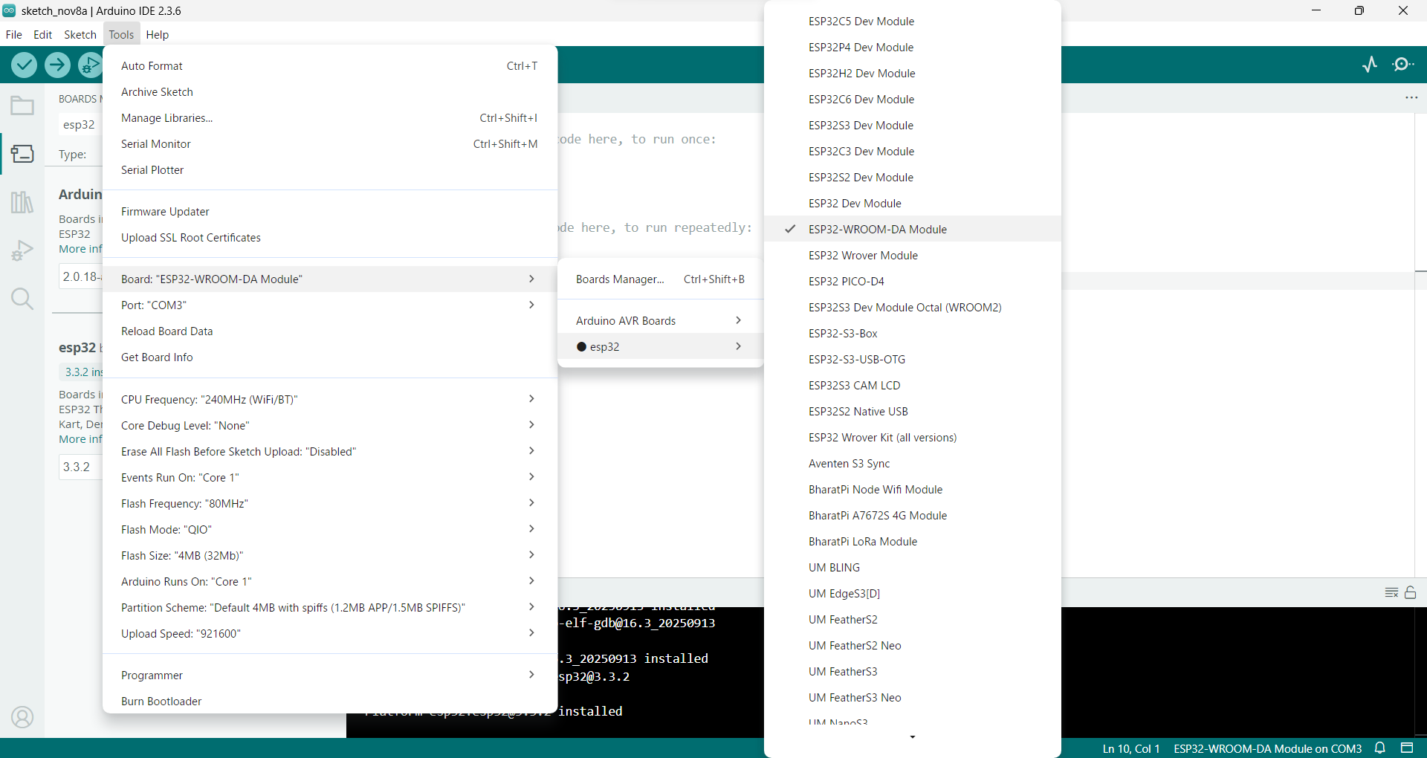Select ESP32 Wrover Kit (all versions)
This screenshot has width=1427, height=758.
(x=913, y=437)
